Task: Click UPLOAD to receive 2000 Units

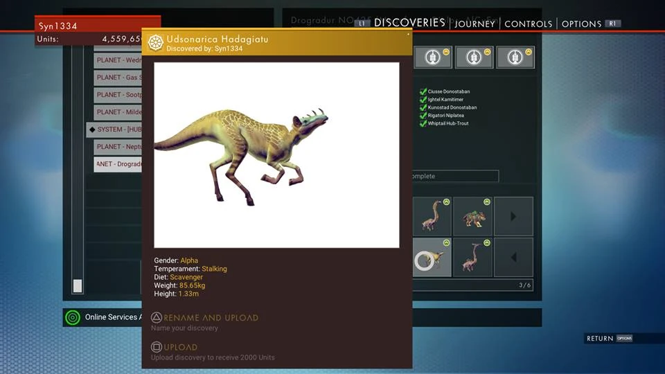Action: click(180, 347)
